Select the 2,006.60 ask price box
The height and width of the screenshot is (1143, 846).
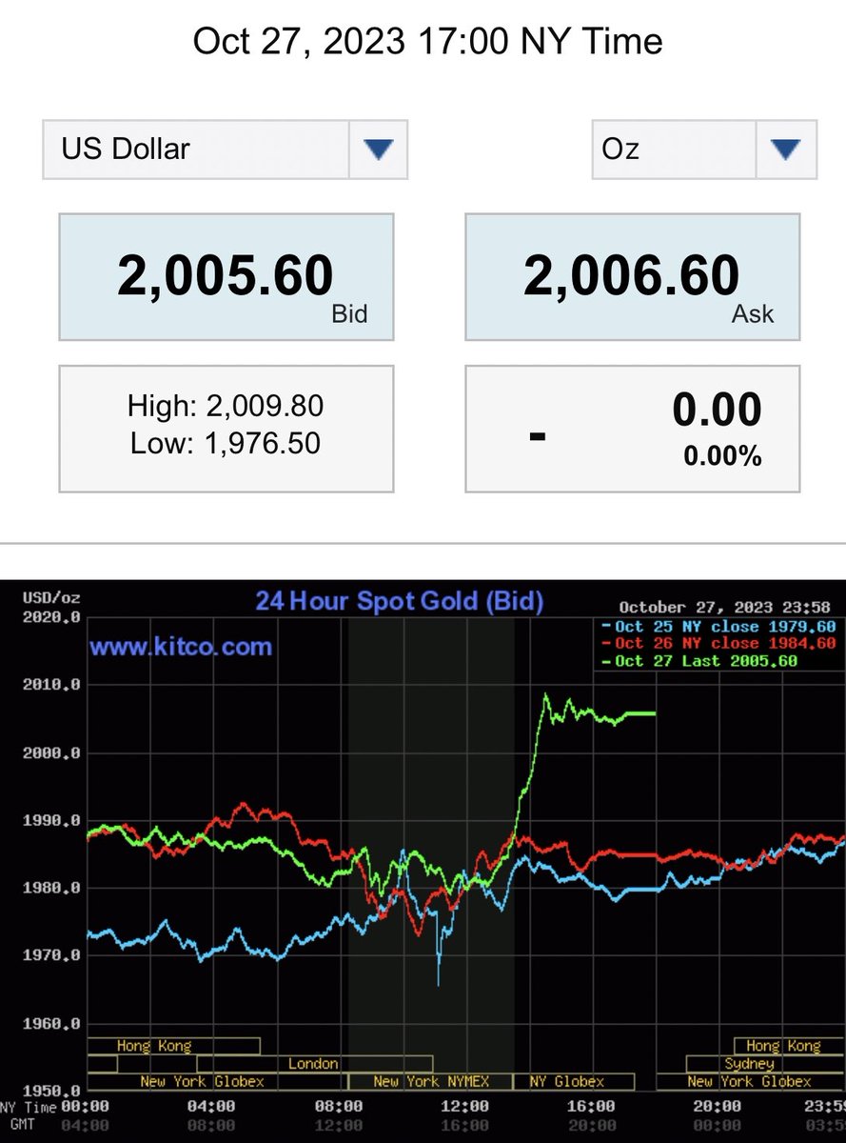pos(632,277)
